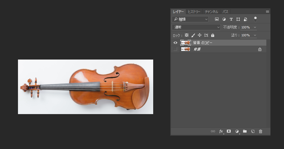
Task: Click the lock all padlock icon
Action: (213, 35)
